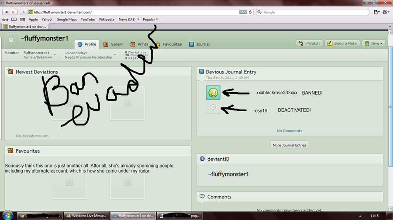The image size is (393, 220).
Task: Click the vertical page scrollbar thumb
Action: pos(390,107)
